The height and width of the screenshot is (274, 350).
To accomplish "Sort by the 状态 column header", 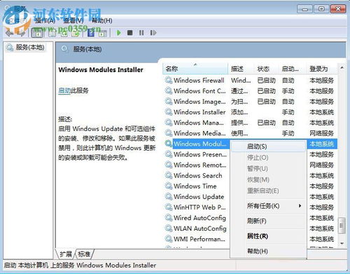I will pyautogui.click(x=263, y=69).
